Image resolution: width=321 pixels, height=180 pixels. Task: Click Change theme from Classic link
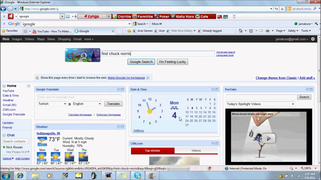[x=276, y=78]
